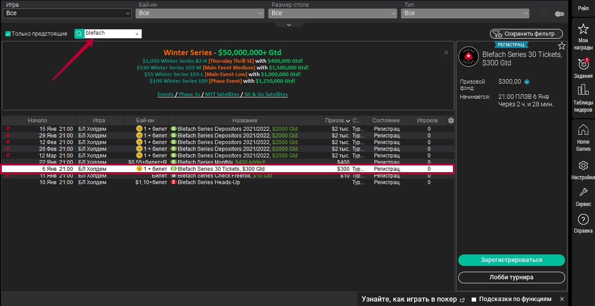Open Таблицы лидеров in the sidebar

pyautogui.click(x=583, y=98)
